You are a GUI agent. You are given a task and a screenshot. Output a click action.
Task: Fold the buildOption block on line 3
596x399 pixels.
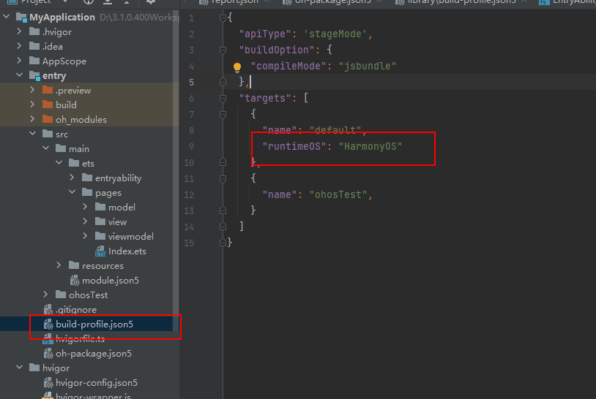(x=223, y=50)
